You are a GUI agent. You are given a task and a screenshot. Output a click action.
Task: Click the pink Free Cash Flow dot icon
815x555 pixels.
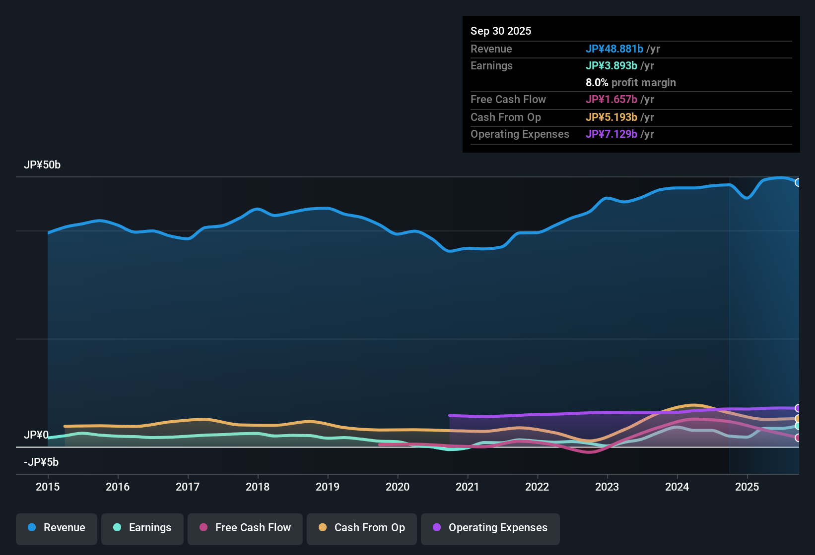203,528
